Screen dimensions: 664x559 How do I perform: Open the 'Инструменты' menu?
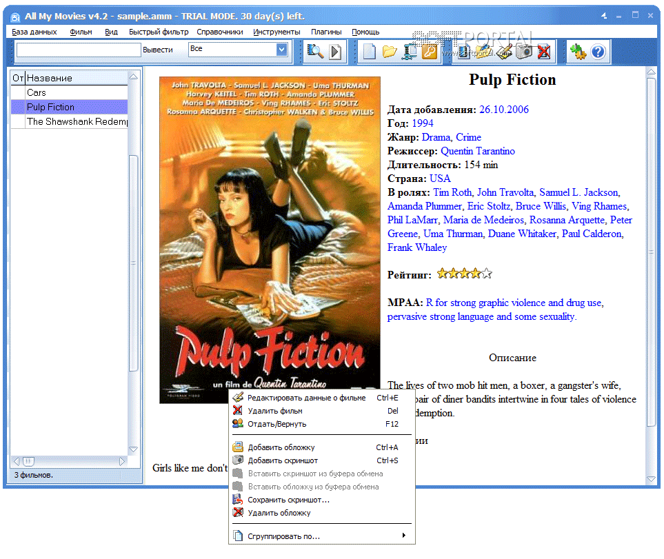[x=276, y=32]
